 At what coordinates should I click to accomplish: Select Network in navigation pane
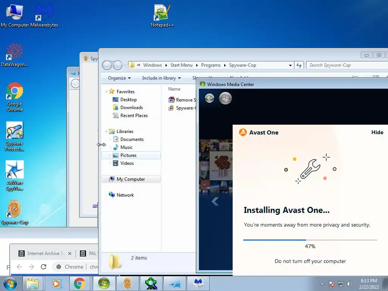pyautogui.click(x=125, y=195)
